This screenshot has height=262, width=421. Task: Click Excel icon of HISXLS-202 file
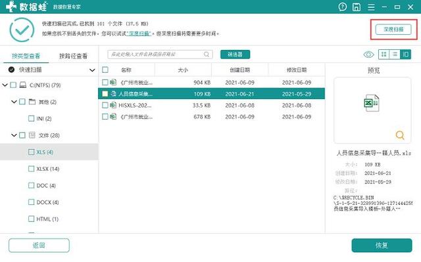pyautogui.click(x=113, y=105)
